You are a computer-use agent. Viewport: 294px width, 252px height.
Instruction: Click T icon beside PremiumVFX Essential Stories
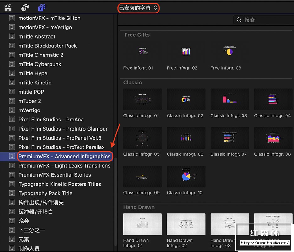click(12, 174)
